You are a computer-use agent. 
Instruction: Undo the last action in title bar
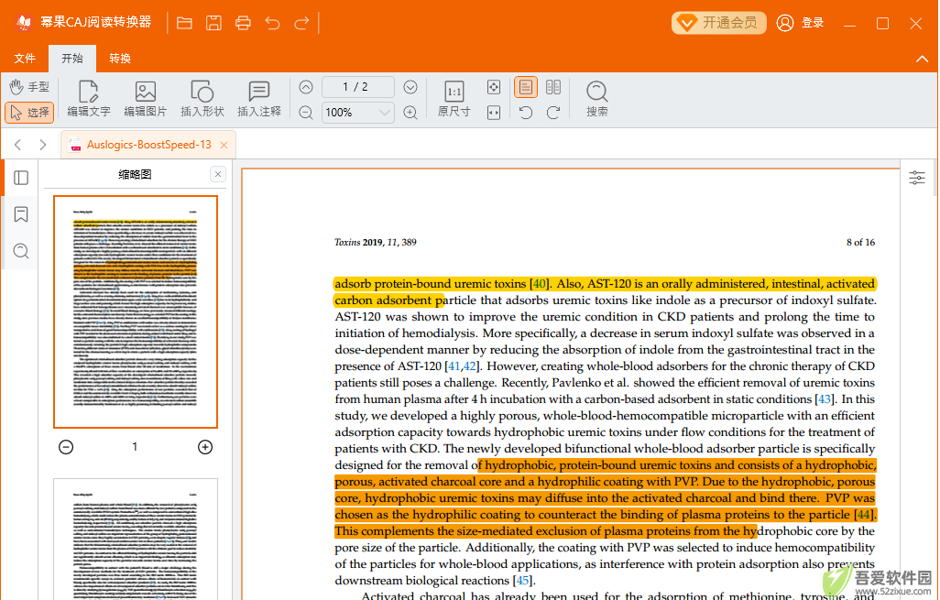tap(272, 23)
